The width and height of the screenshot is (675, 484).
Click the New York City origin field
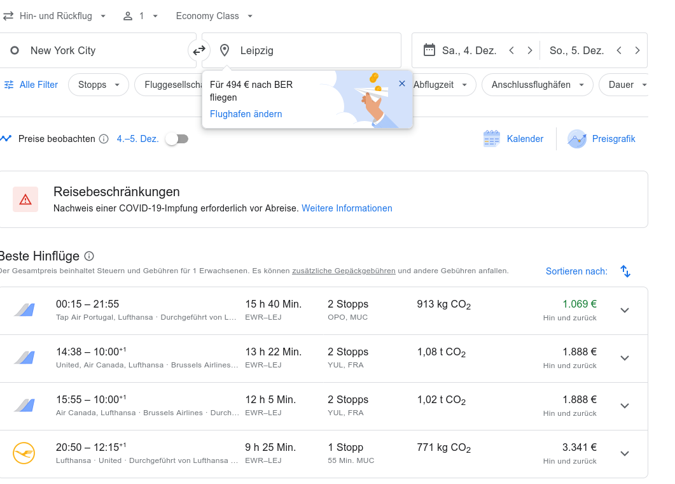[x=98, y=50]
